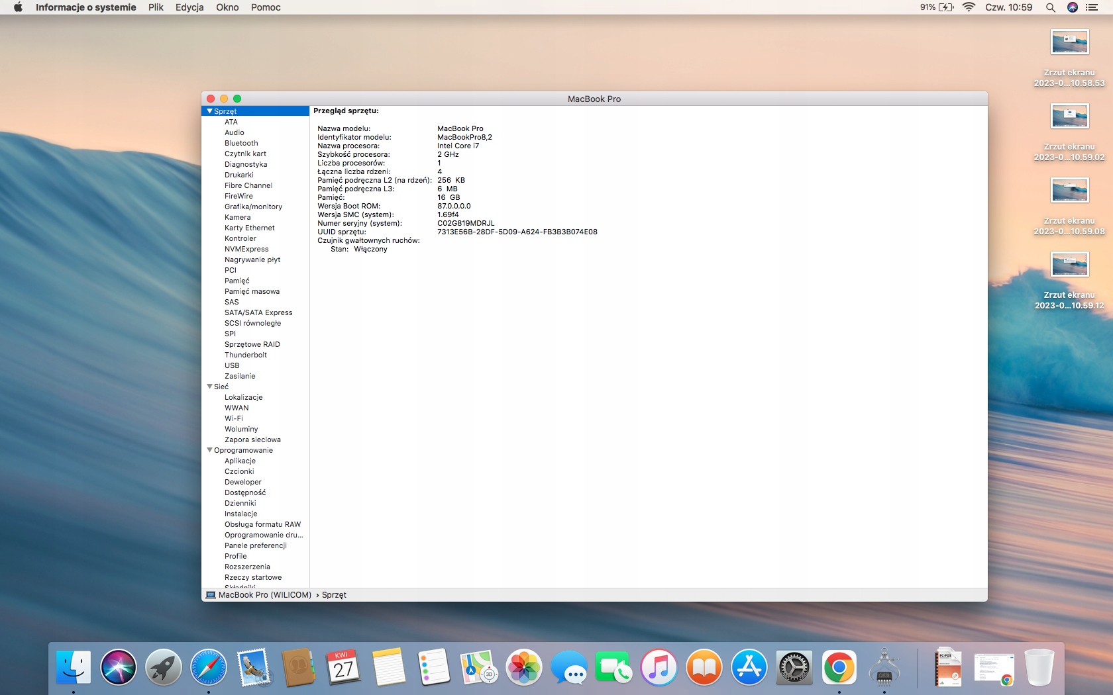Open the Plik menu
1113x695 pixels.
[x=156, y=7]
